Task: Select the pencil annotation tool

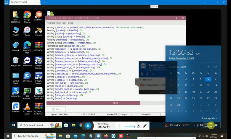Action: pos(145,126)
